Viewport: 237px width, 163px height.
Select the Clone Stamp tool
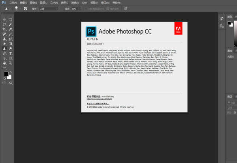4,39
